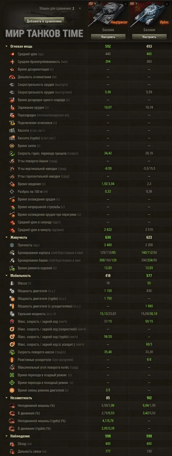Collapse the Огневая мощь section
Viewport: 172px width, 456px height.
[x=6, y=46]
